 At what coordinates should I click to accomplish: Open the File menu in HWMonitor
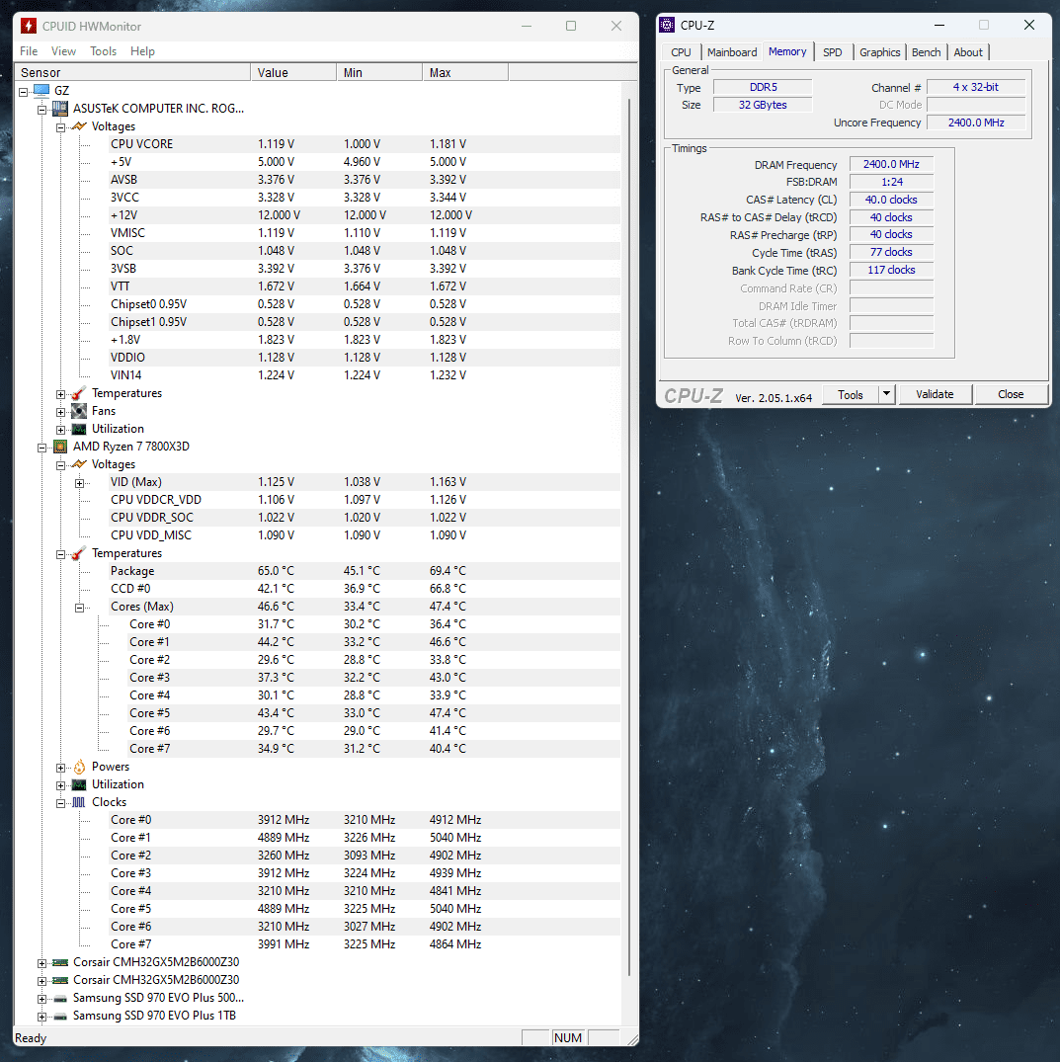(29, 50)
